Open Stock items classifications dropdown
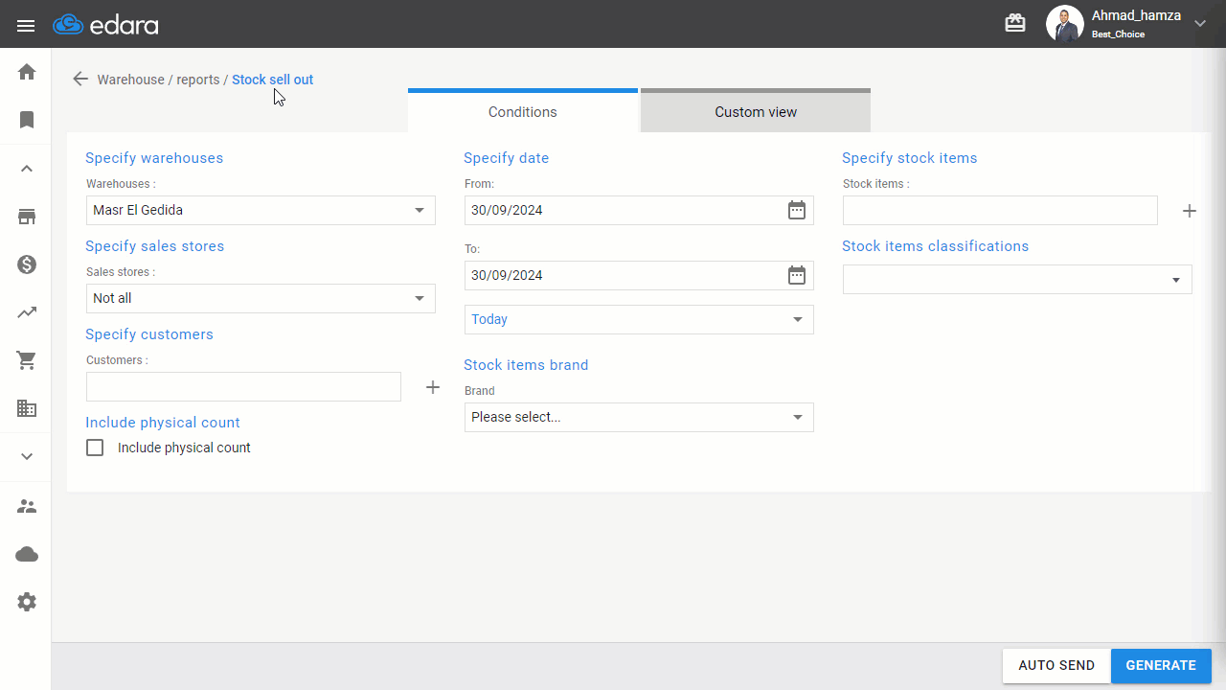 [x=1017, y=279]
